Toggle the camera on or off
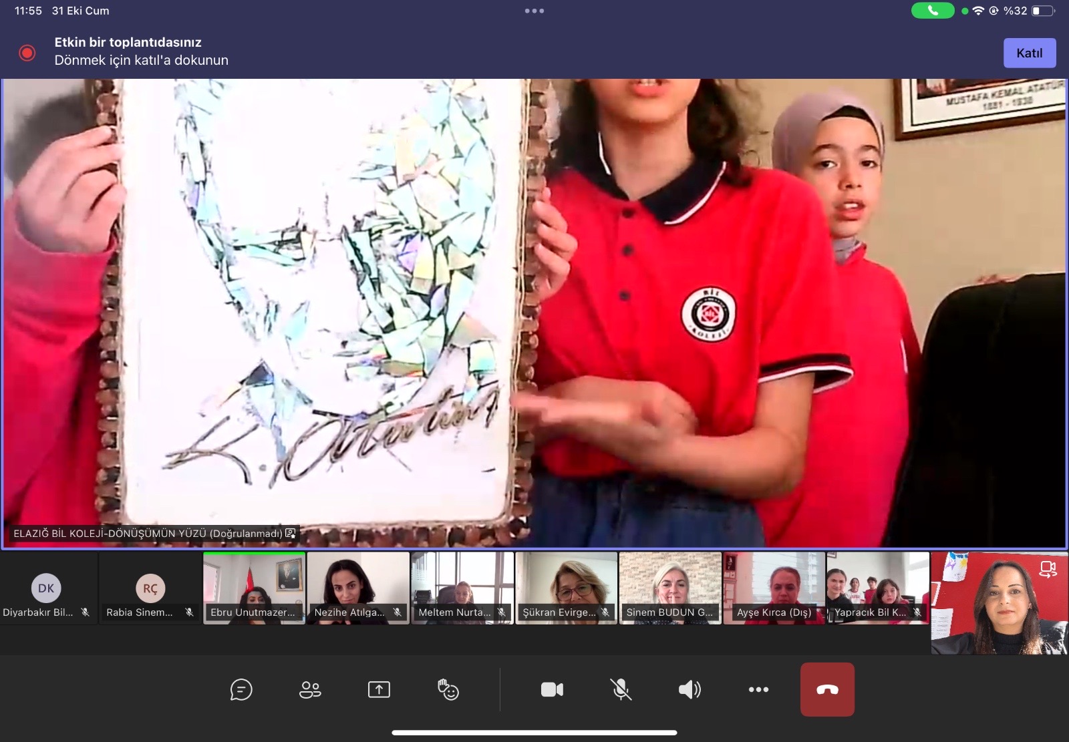The height and width of the screenshot is (742, 1069). pyautogui.click(x=552, y=689)
